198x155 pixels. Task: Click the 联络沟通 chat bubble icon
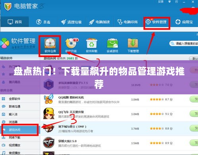click(4, 106)
